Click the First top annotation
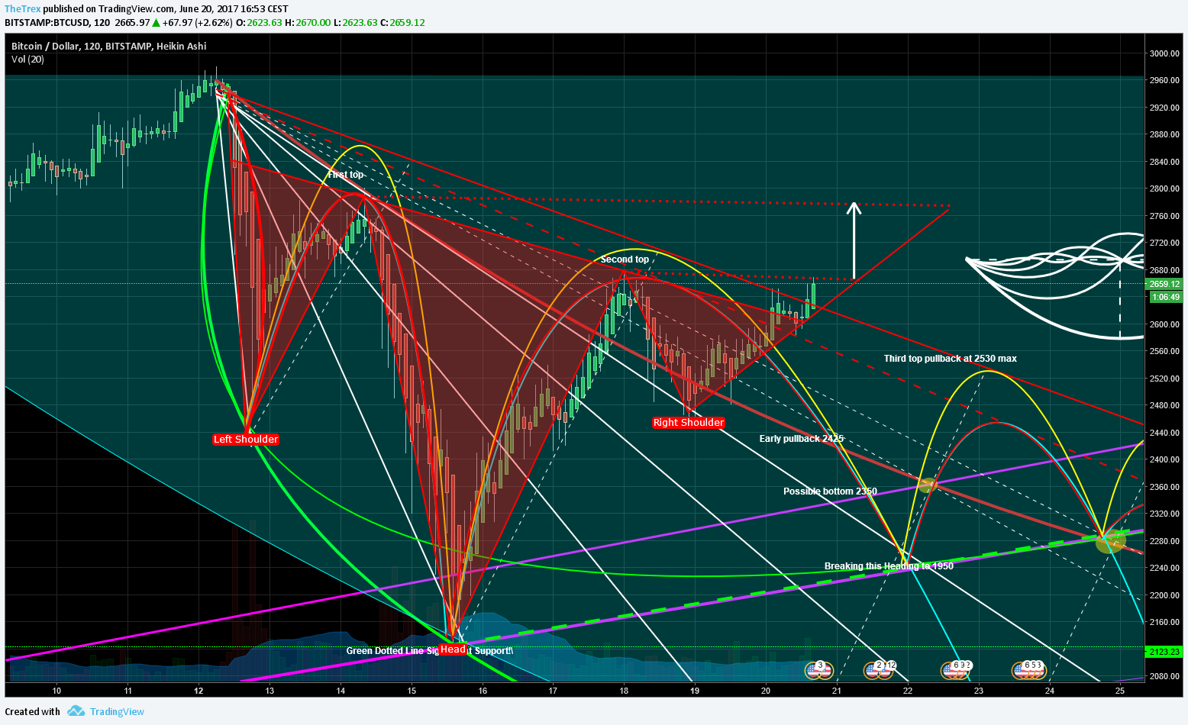The width and height of the screenshot is (1188, 725). 346,175
